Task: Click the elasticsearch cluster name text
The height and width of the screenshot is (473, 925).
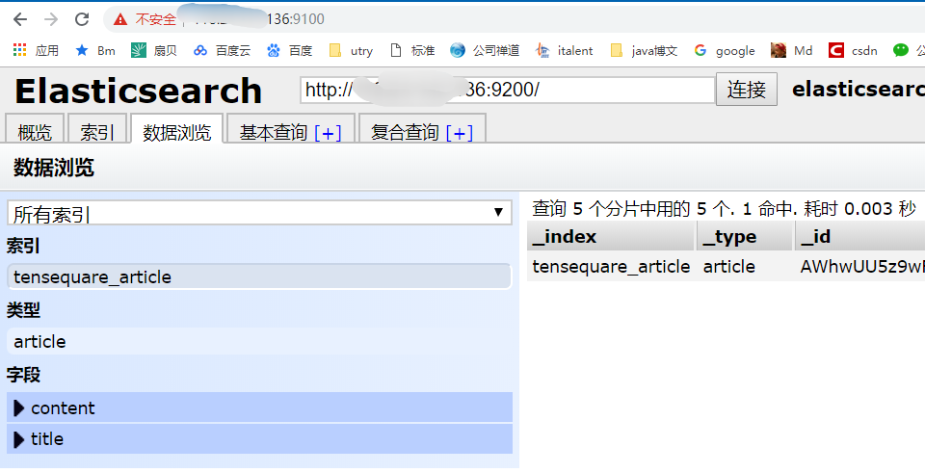Action: tap(859, 89)
